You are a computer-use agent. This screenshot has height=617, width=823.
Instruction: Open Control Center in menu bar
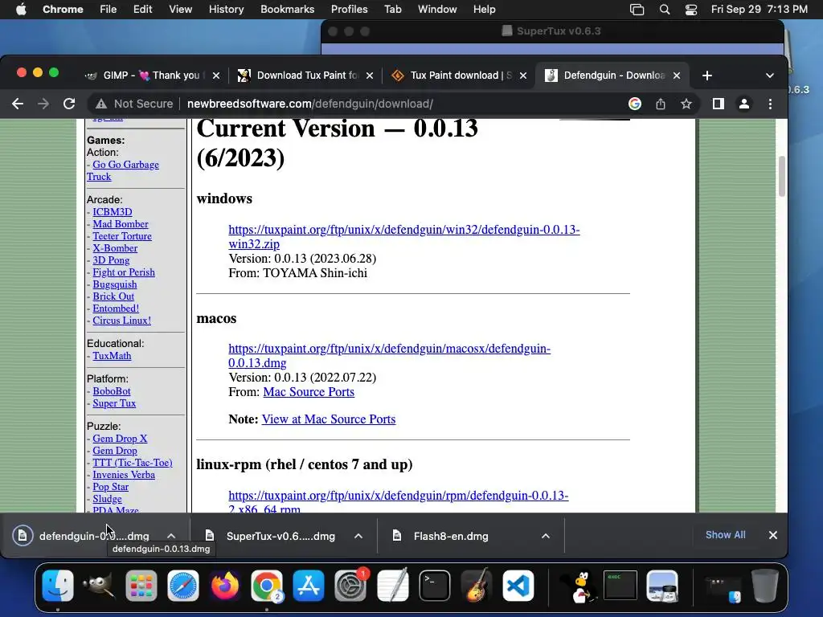click(690, 10)
